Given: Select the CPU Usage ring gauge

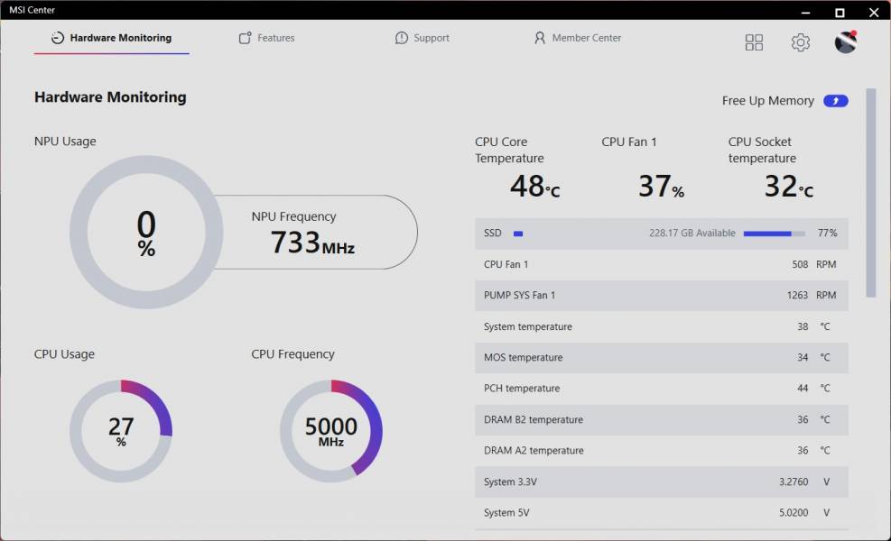Looking at the screenshot, I should tap(121, 431).
